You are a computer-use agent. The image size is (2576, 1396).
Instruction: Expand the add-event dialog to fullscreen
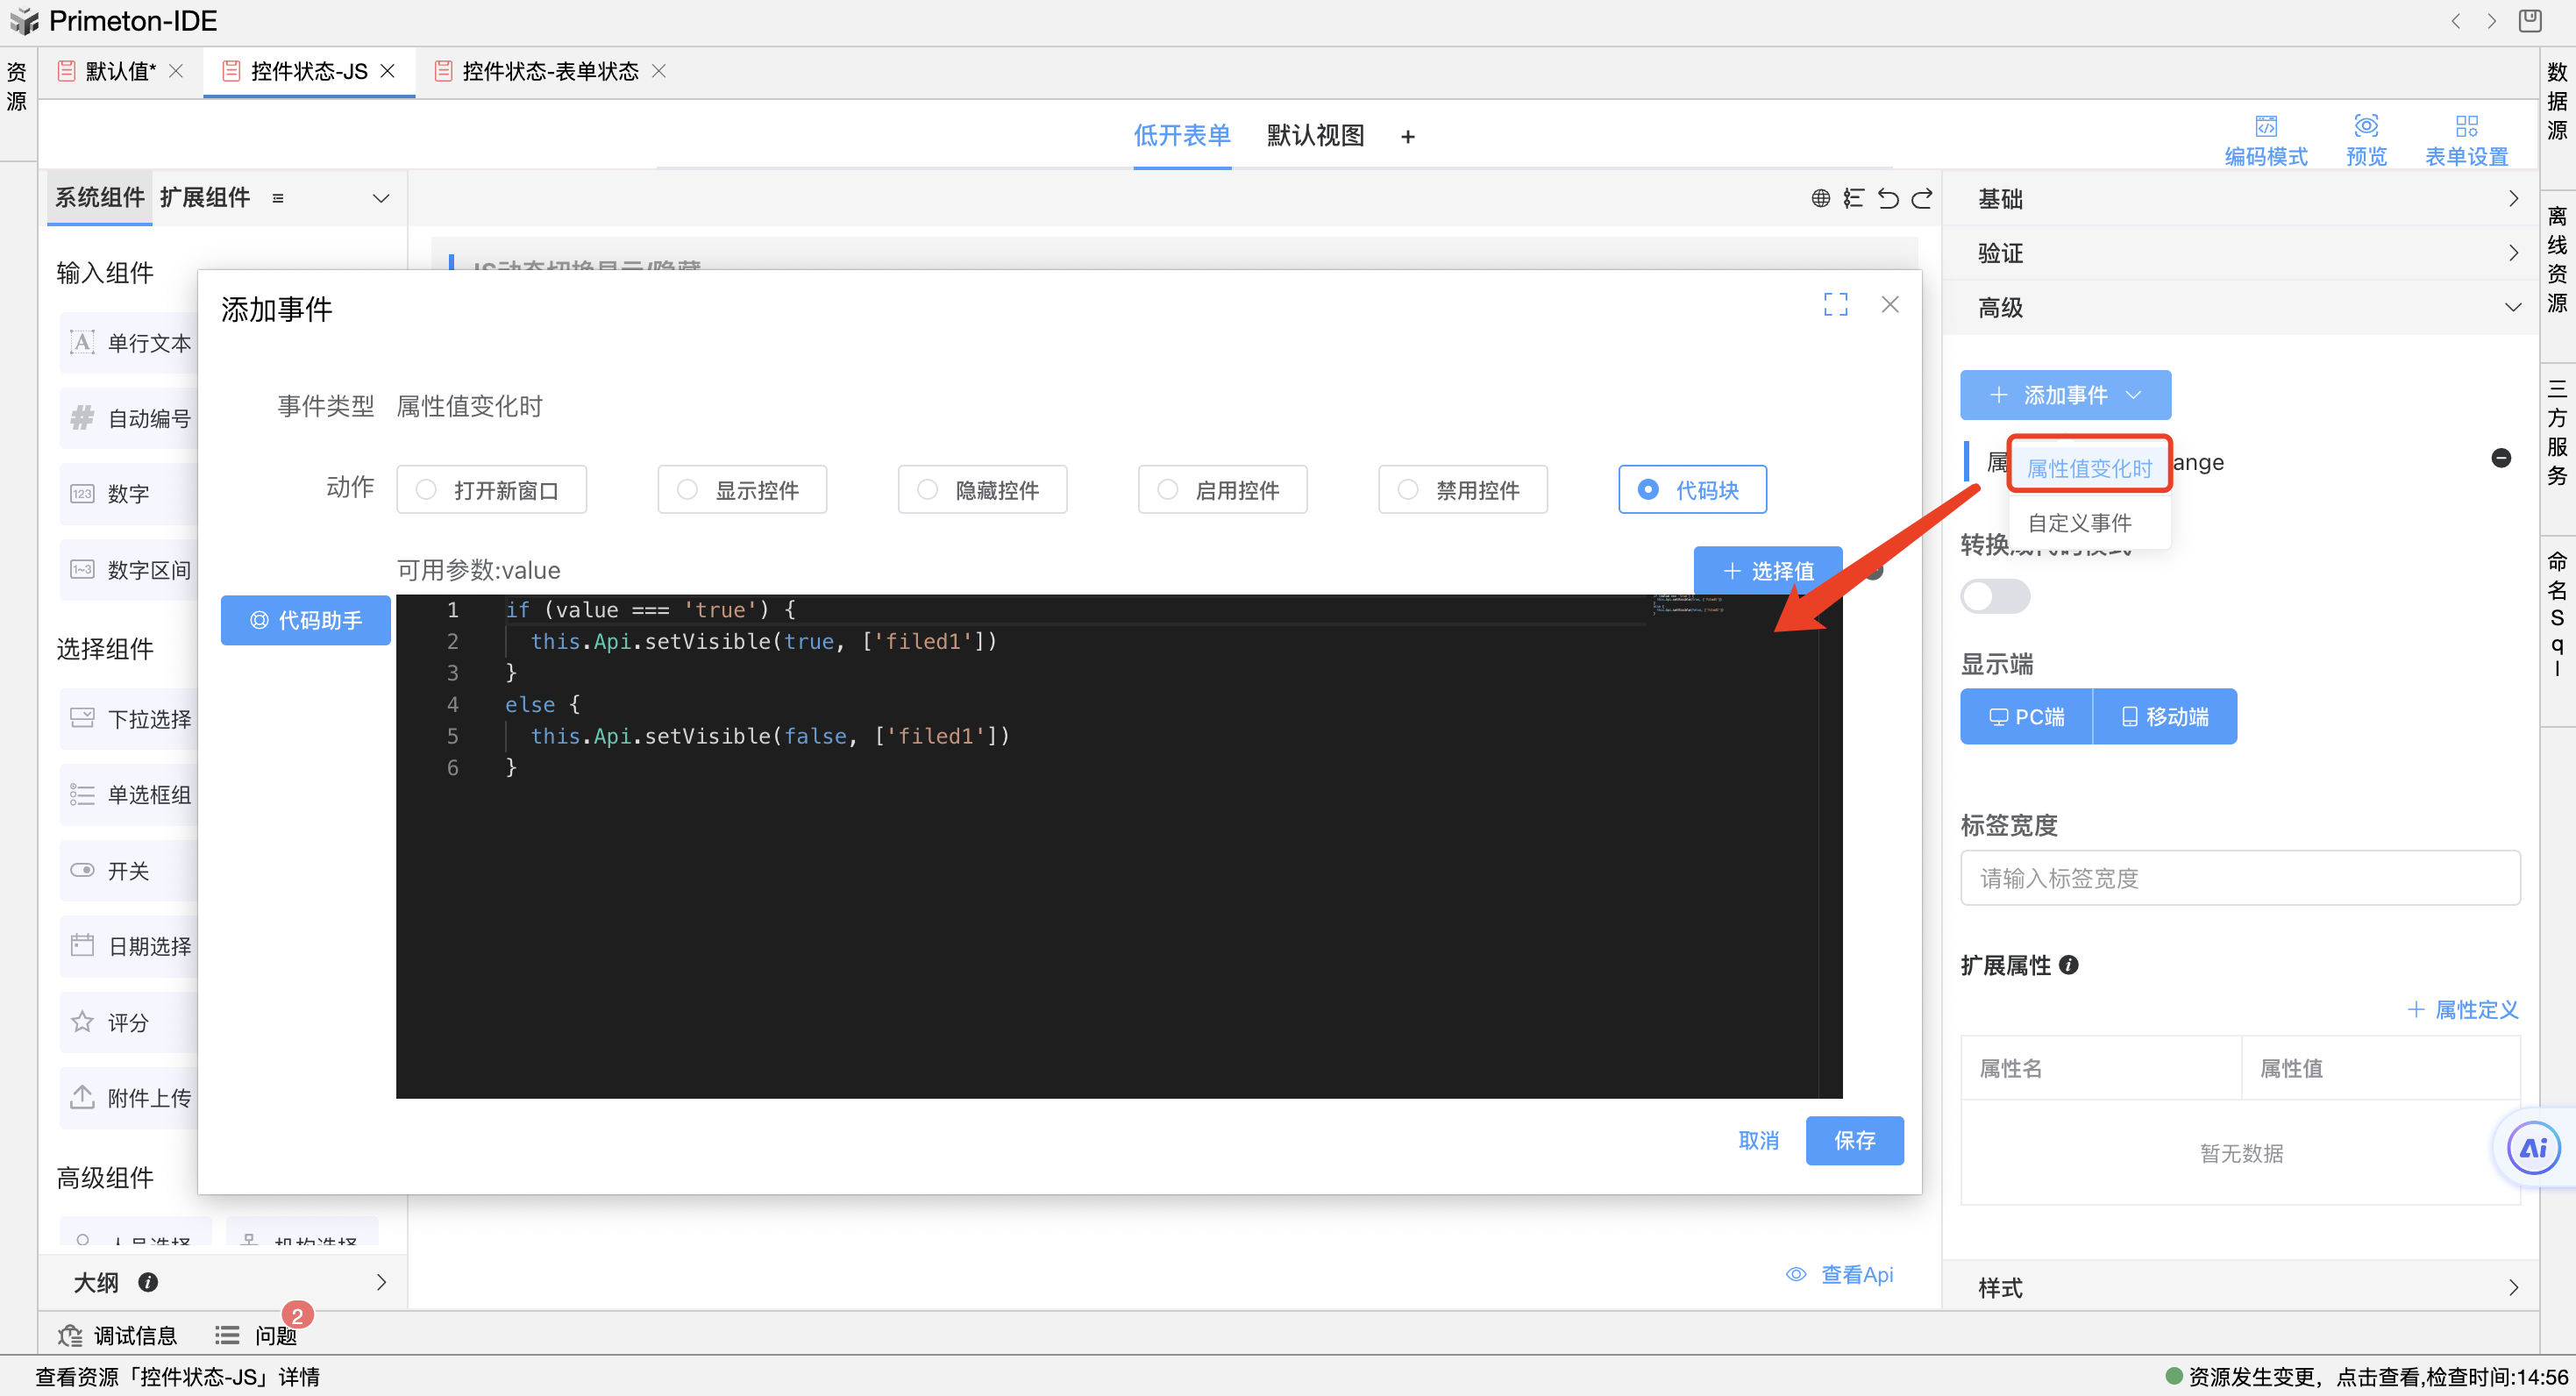[x=1835, y=304]
